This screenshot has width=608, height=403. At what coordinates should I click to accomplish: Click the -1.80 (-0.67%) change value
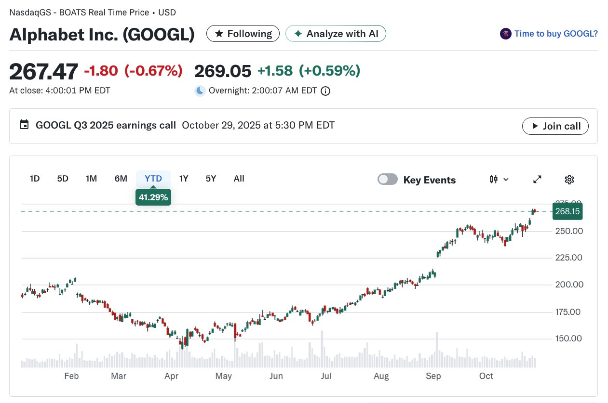tap(133, 71)
